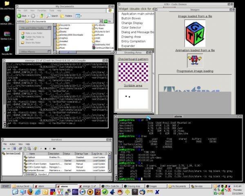The width and height of the screenshot is (245, 196).
Task: Switch to the Extended tab in Services
Action: 30,174
